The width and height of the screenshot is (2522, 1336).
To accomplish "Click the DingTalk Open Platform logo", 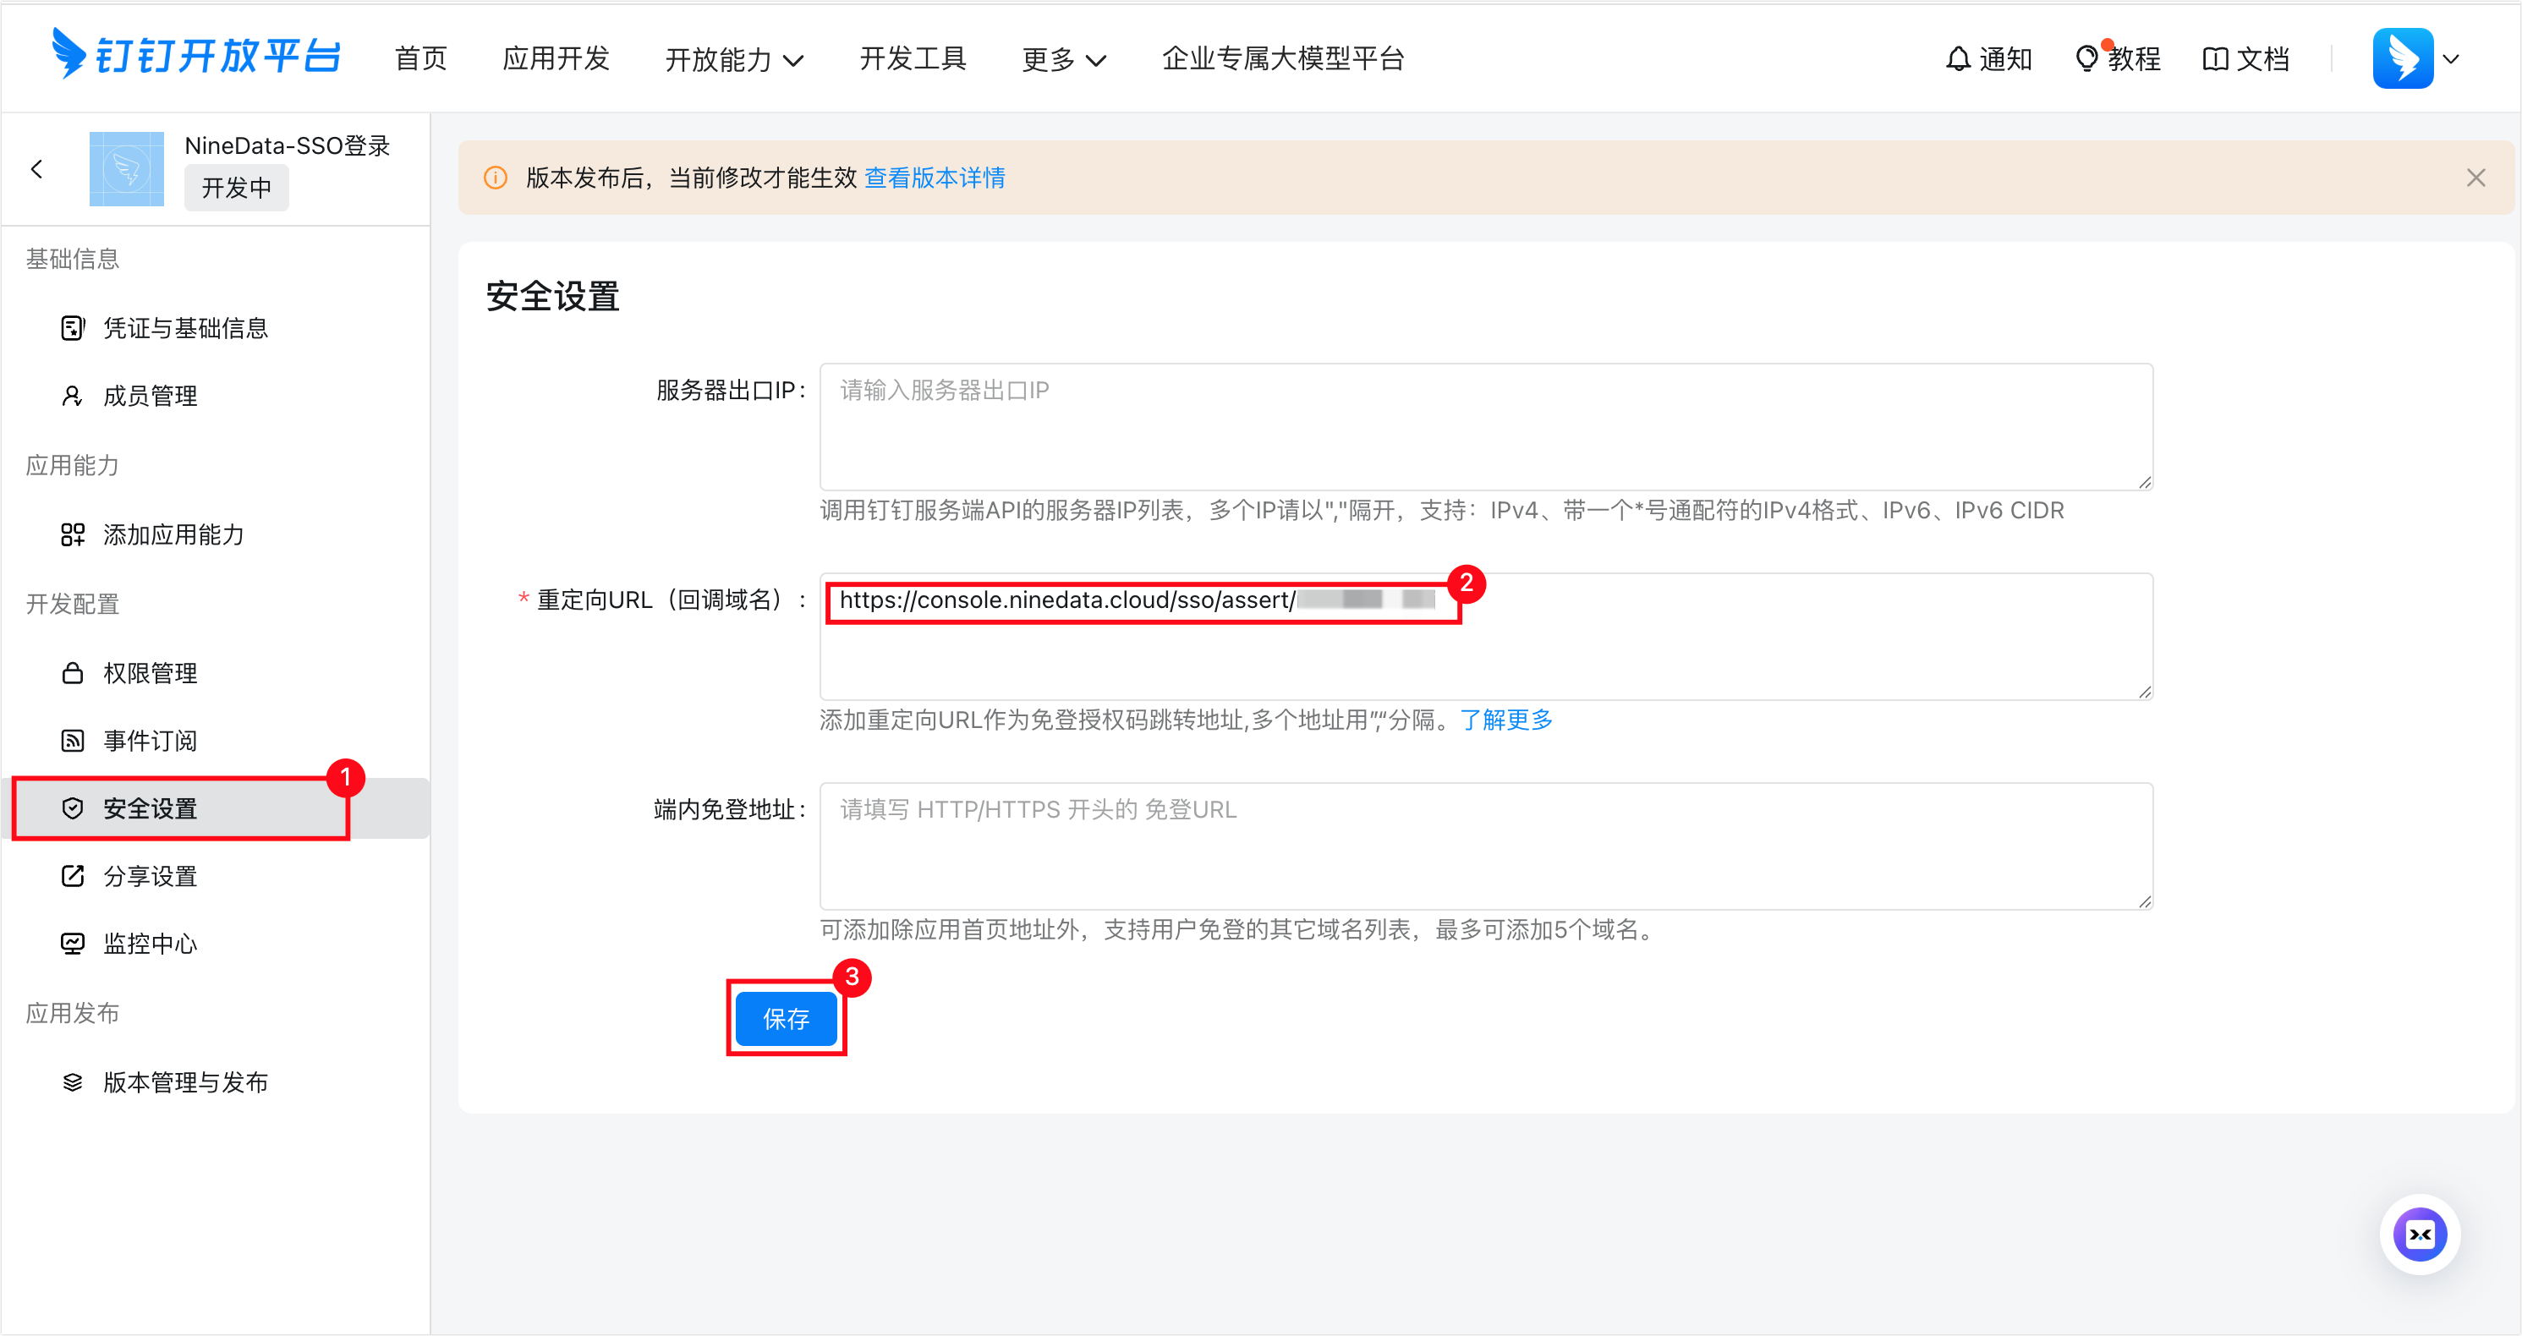I will pos(196,55).
